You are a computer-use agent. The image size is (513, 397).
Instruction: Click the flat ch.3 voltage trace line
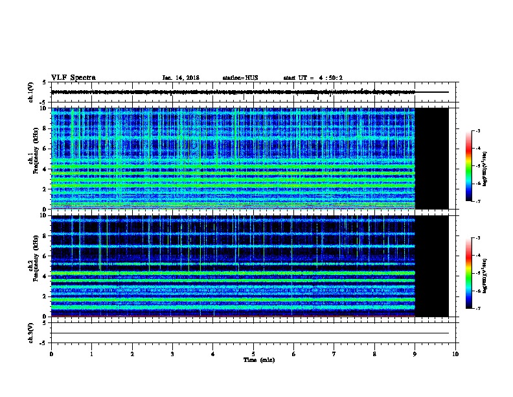[x=250, y=333]
